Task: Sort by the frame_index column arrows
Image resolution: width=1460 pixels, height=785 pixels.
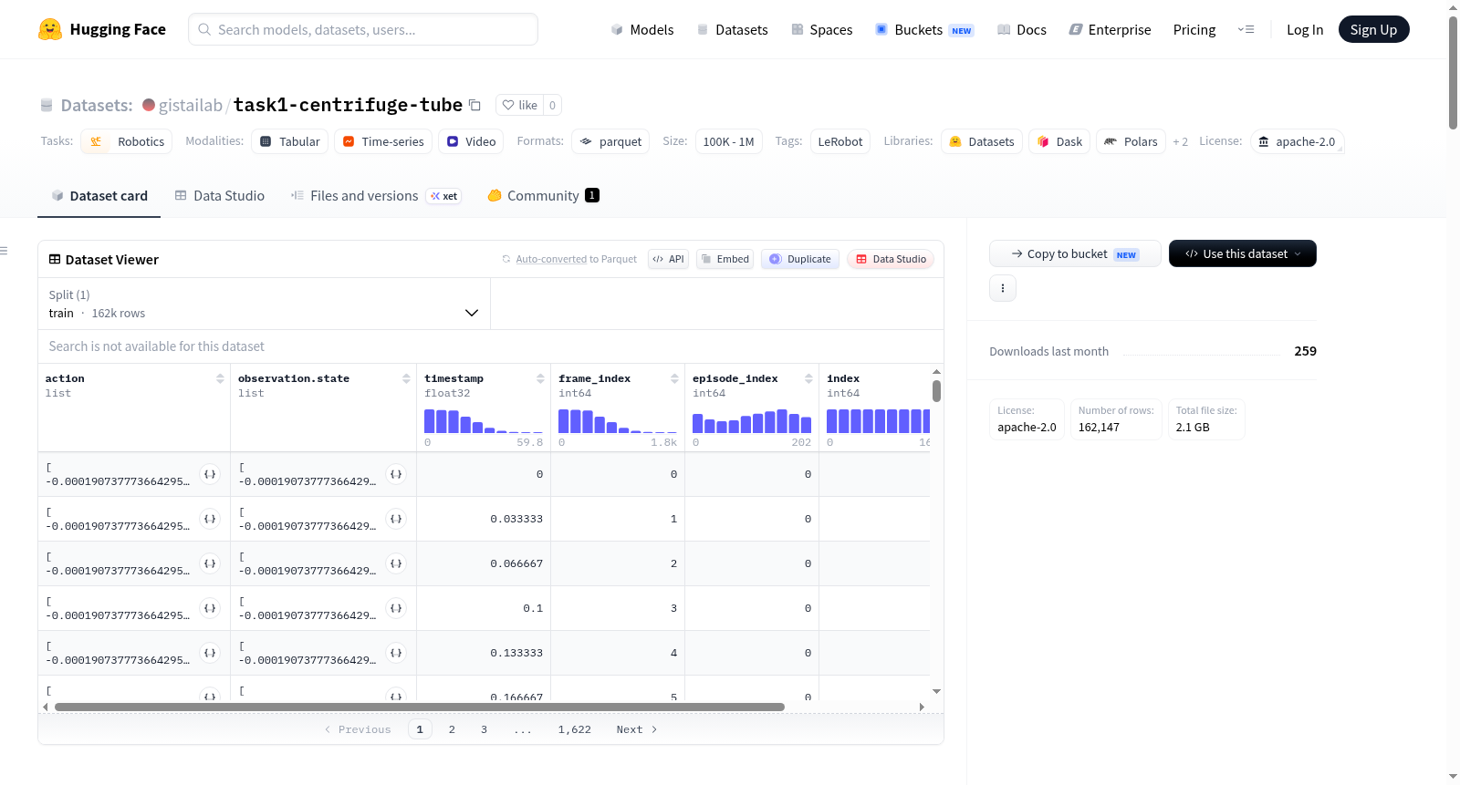Action: click(674, 378)
